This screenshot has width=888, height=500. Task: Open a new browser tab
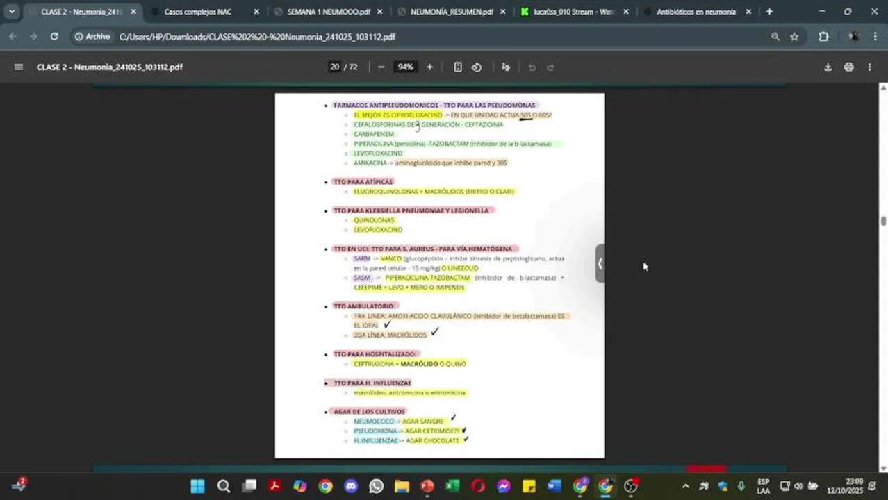[769, 12]
